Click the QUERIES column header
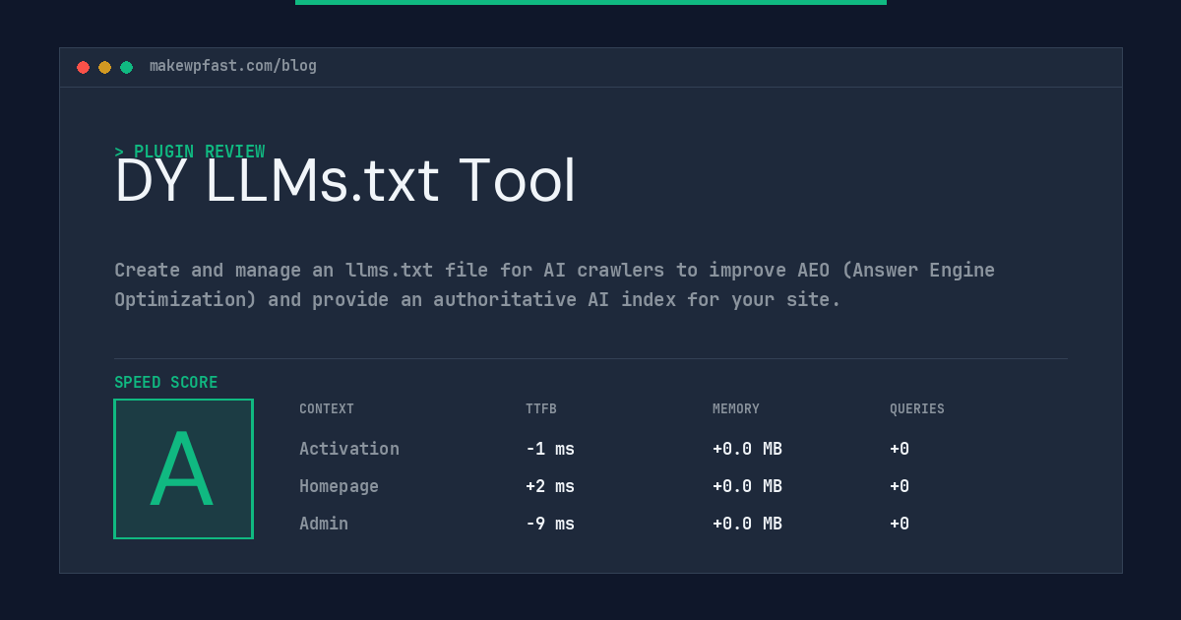The width and height of the screenshot is (1181, 620). pyautogui.click(x=917, y=409)
